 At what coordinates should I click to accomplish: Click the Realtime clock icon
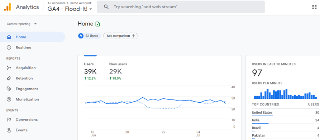9,47
